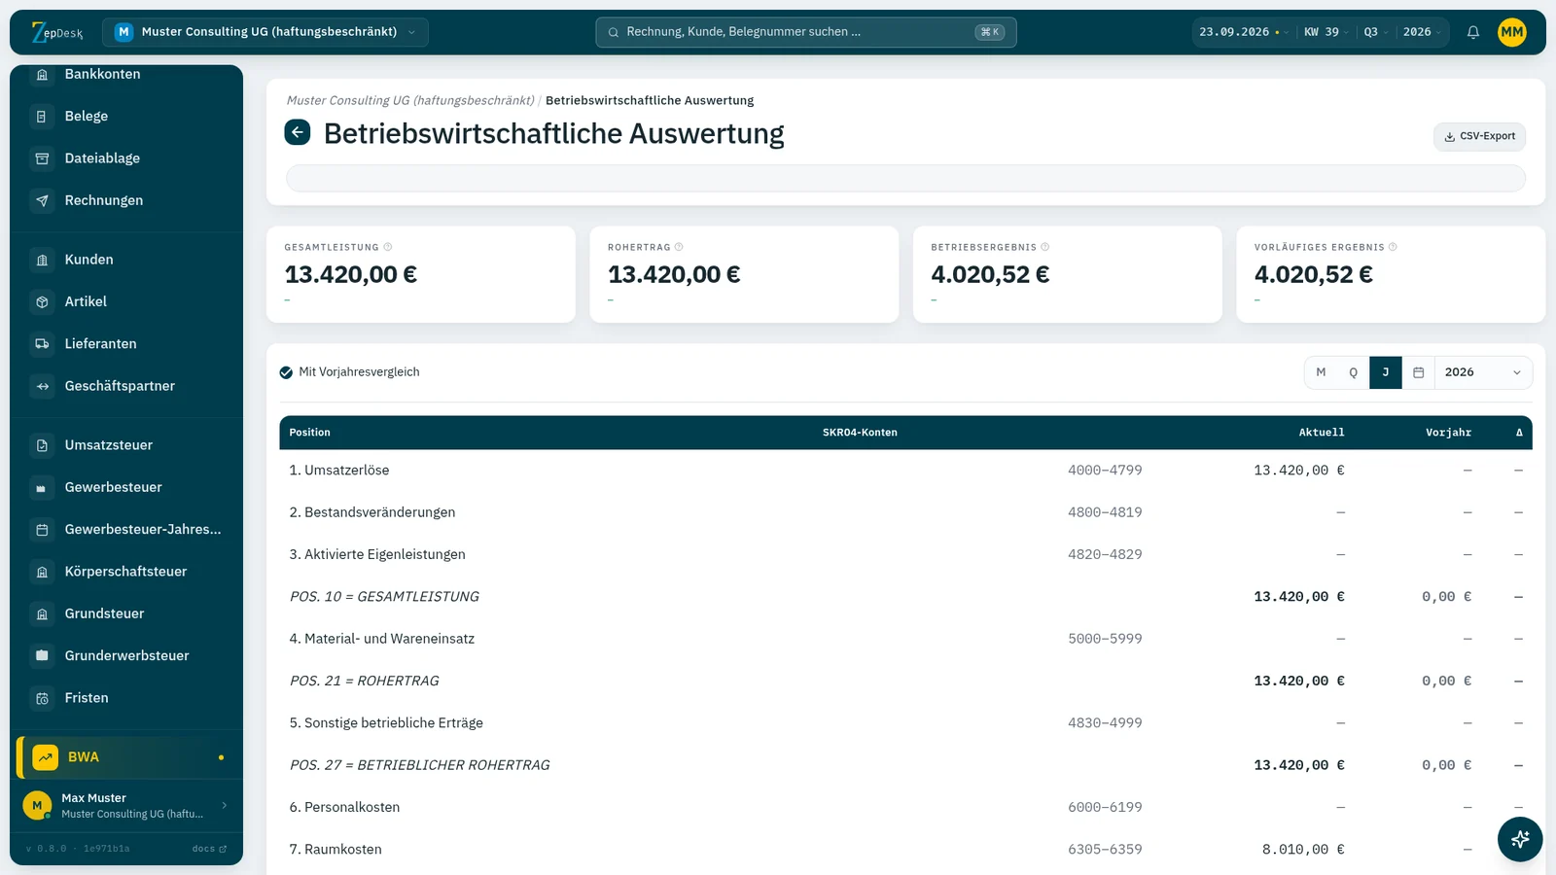Click the Kunden building icon
Screen dimensions: 1556x875
(42, 260)
